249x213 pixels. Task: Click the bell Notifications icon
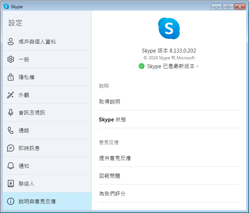pos(11,166)
